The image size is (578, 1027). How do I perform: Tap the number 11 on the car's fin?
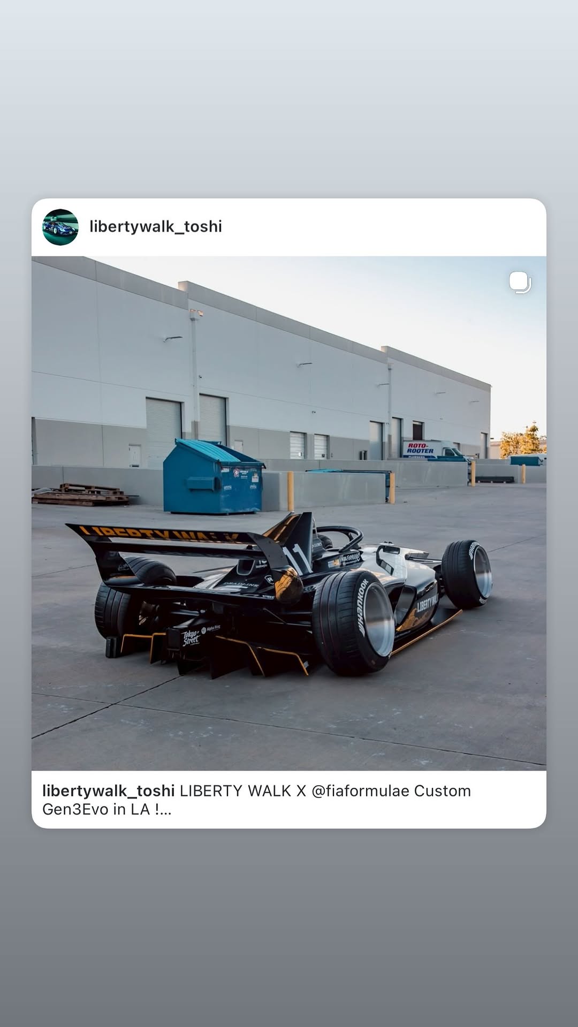(x=298, y=558)
